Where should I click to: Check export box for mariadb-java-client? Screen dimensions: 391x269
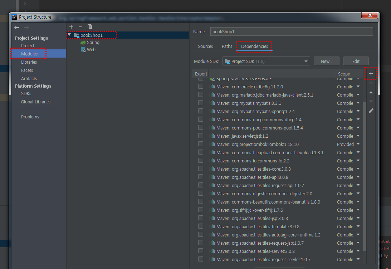[x=200, y=94]
